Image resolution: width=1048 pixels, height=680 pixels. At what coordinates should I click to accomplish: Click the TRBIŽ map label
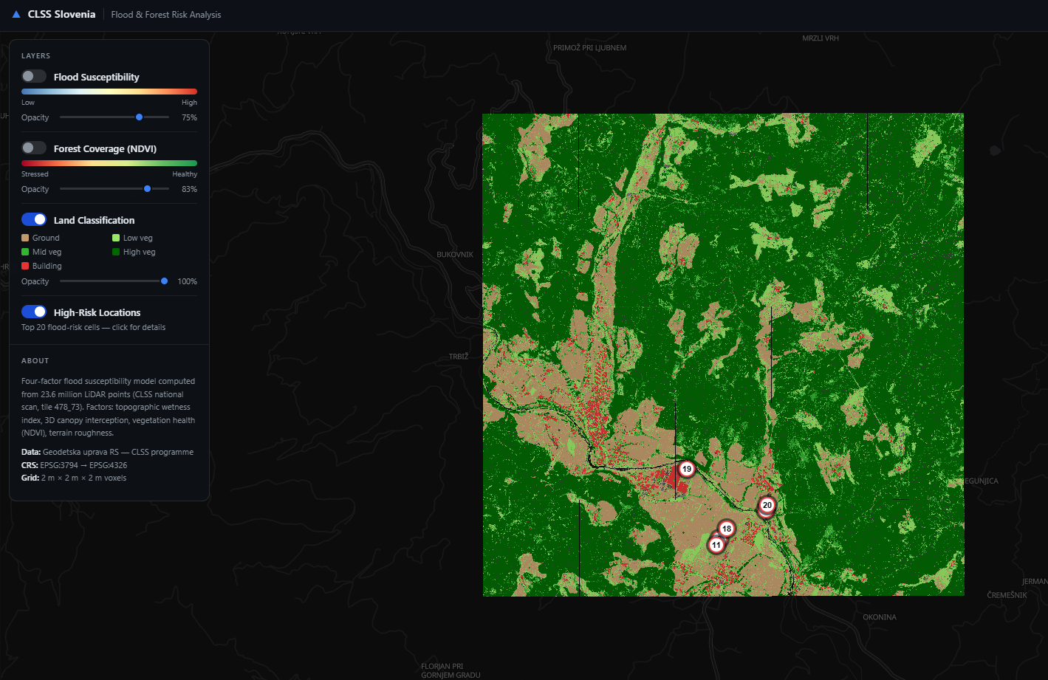coord(459,357)
